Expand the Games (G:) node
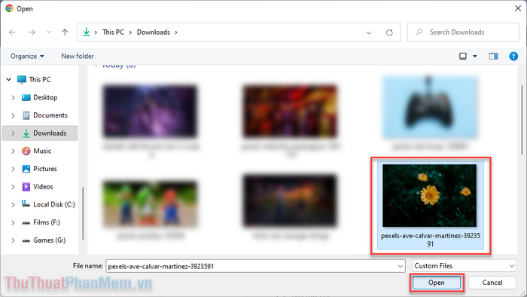This screenshot has width=527, height=297. (13, 240)
